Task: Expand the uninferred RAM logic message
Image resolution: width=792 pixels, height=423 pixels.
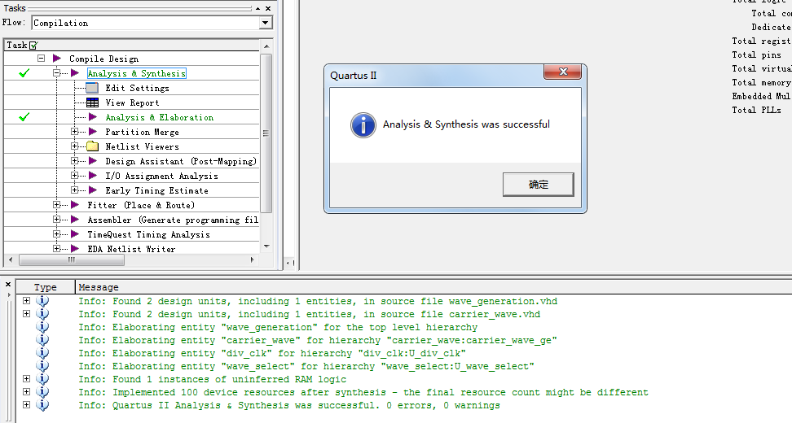Action: pos(26,379)
